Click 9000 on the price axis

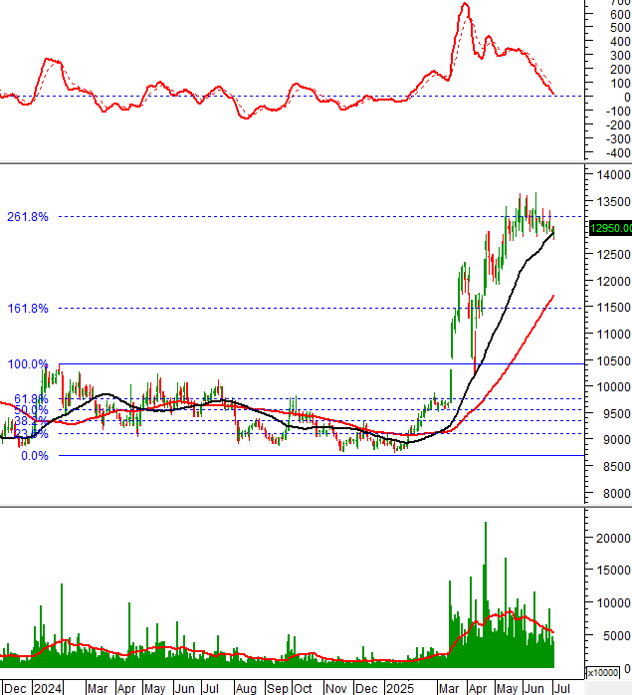pyautogui.click(x=617, y=440)
